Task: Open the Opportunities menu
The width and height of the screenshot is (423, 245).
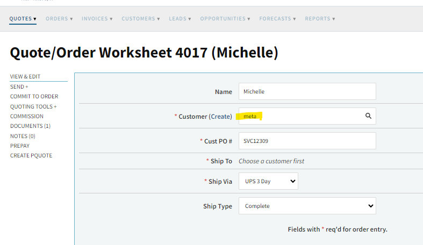Action: 225,19
